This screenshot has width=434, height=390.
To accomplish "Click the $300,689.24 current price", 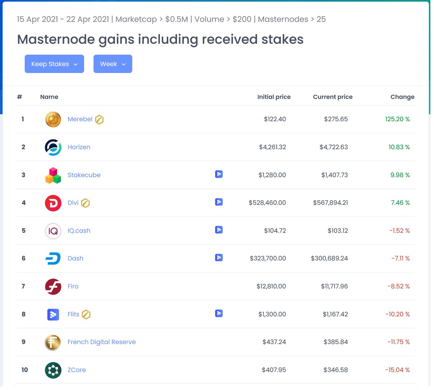I will click(329, 259).
